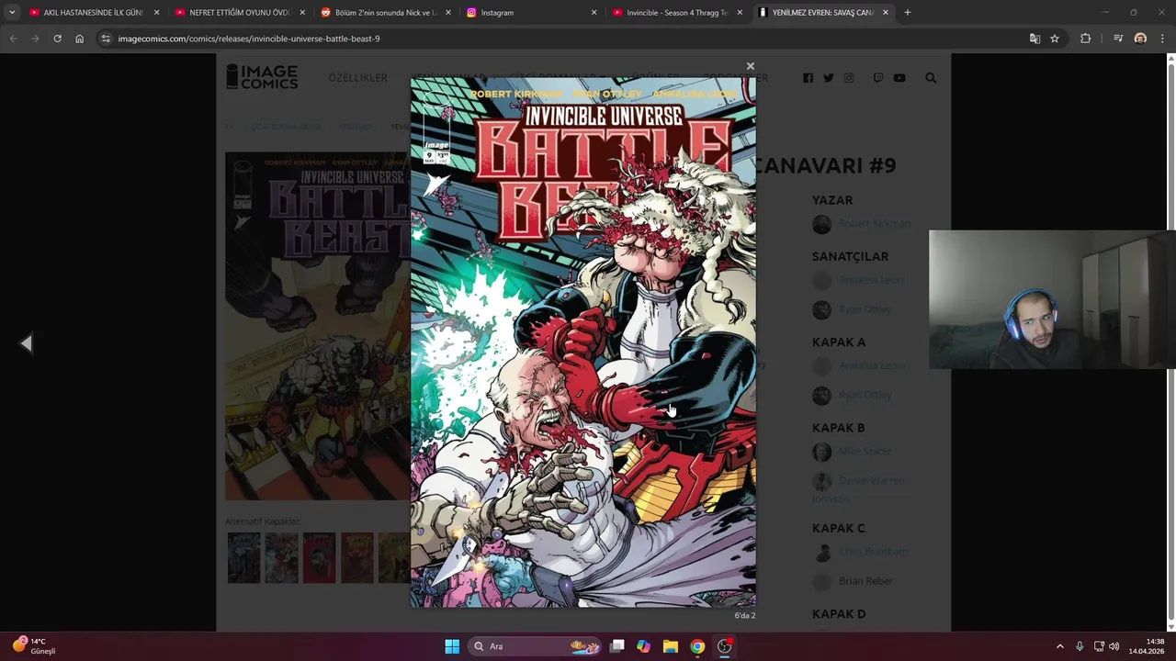Open Task View on the taskbar

point(617,646)
